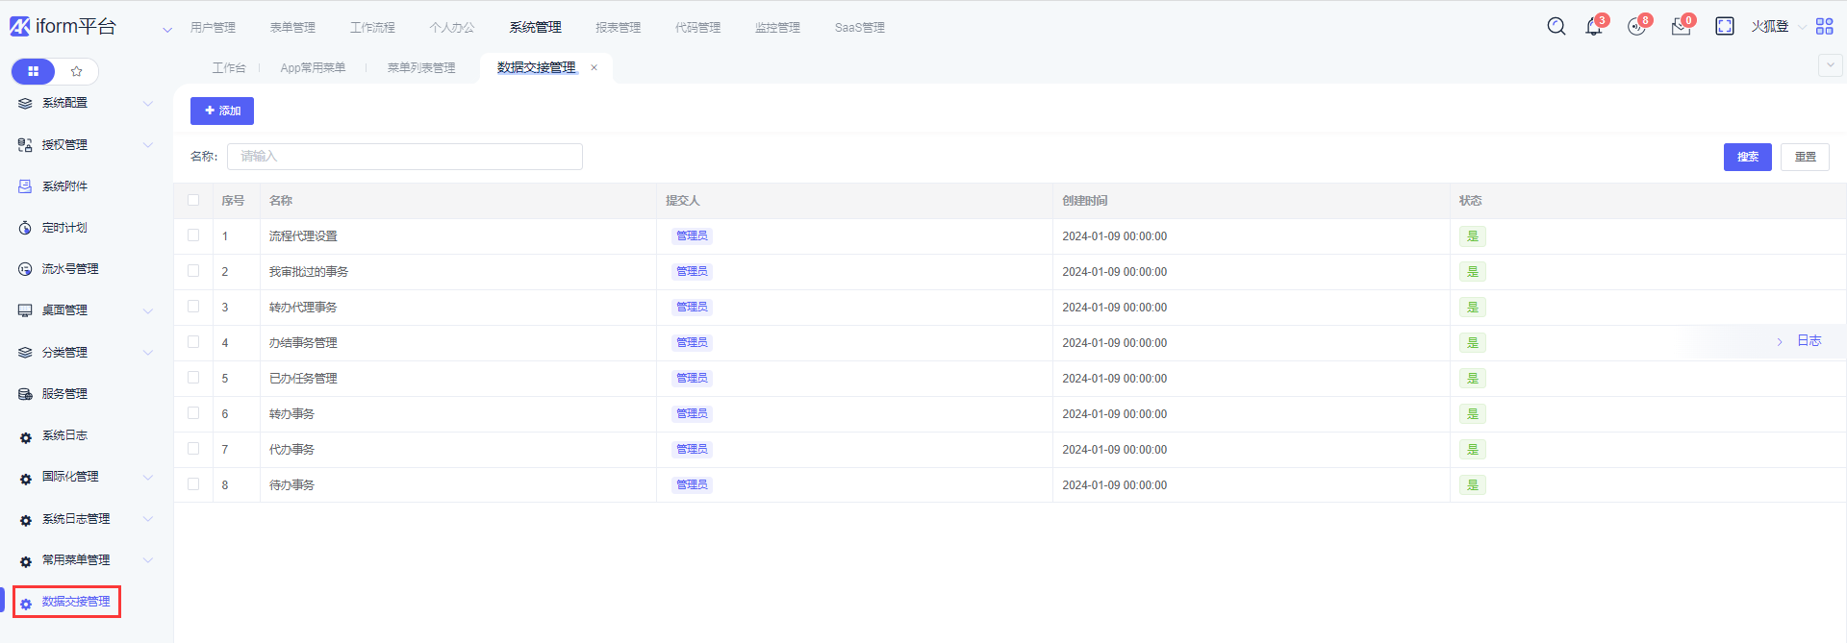Open 定时计划 in the sidebar

coord(64,228)
